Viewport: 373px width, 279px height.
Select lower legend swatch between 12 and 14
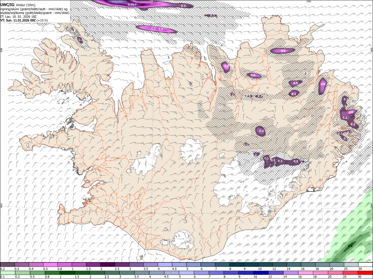(276, 273)
